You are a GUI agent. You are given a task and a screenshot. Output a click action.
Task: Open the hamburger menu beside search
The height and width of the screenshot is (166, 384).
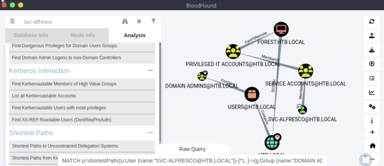(x=12, y=21)
